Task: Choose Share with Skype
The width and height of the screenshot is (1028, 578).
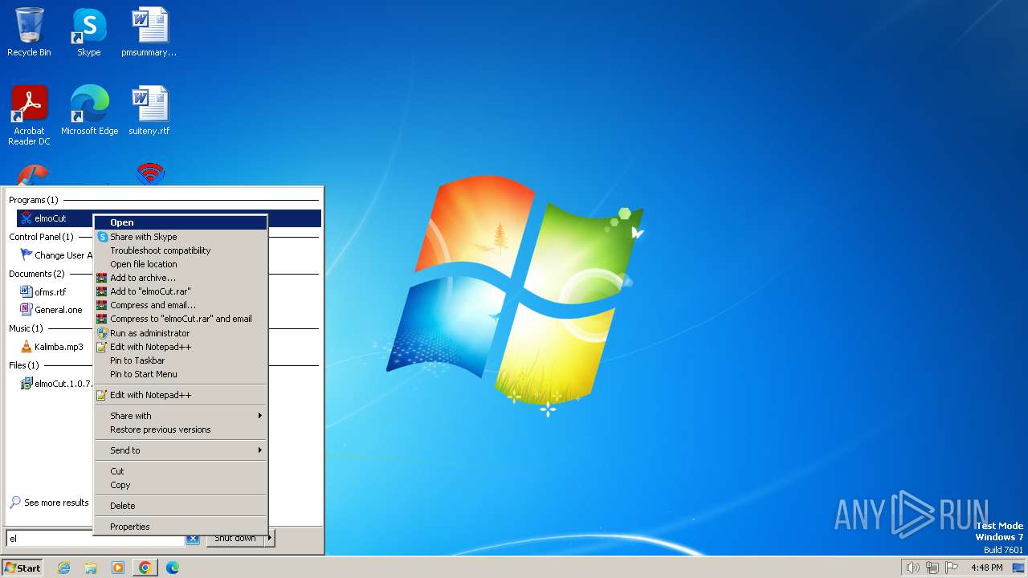Action: pos(181,237)
